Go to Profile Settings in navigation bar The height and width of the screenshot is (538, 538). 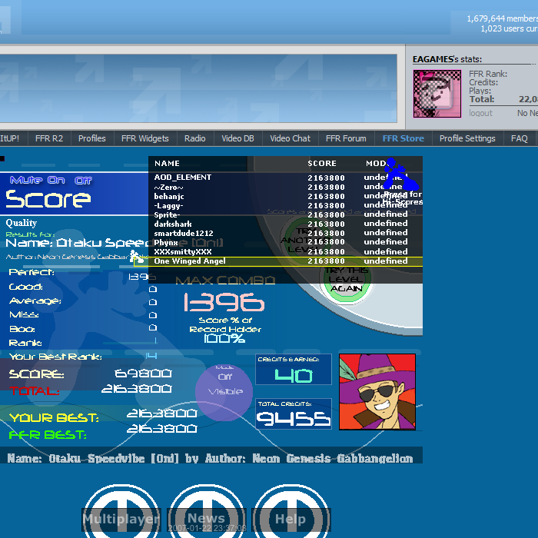[x=467, y=138]
